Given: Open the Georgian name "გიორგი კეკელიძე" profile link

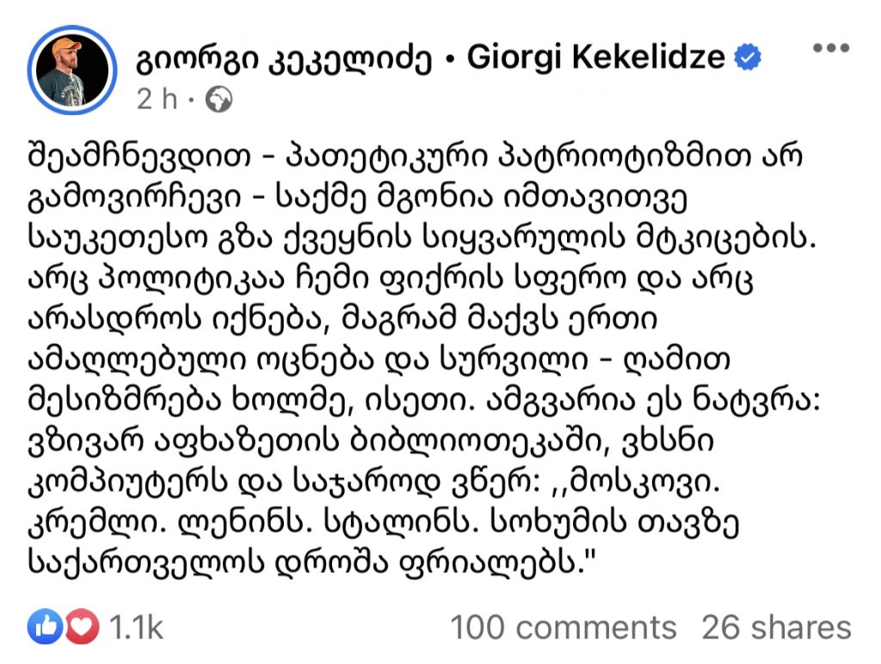Looking at the screenshot, I should 285,58.
